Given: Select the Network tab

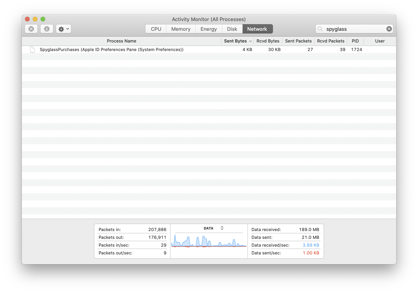Looking at the screenshot, I should (x=257, y=29).
